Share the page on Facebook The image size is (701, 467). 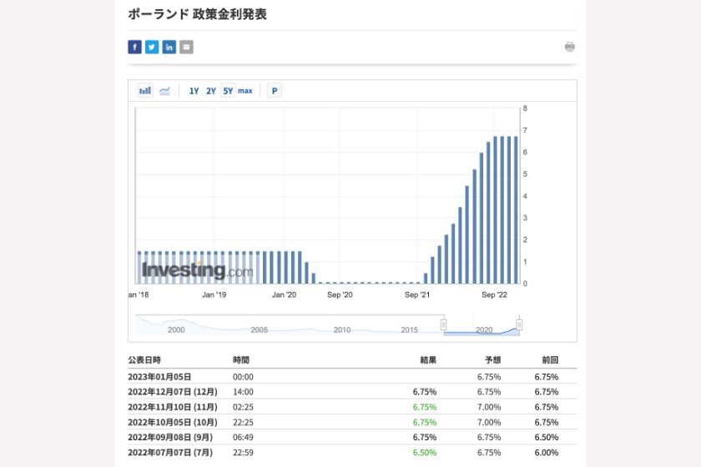[134, 47]
